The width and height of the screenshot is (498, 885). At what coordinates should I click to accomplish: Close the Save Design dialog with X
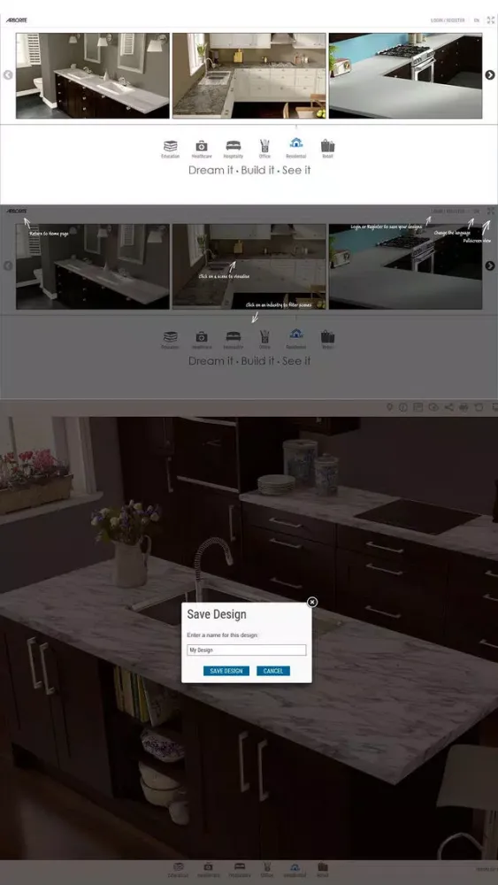click(x=312, y=602)
